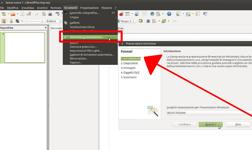Choose Personalizza from the menu
The width and height of the screenshot is (252, 150).
[90, 59]
